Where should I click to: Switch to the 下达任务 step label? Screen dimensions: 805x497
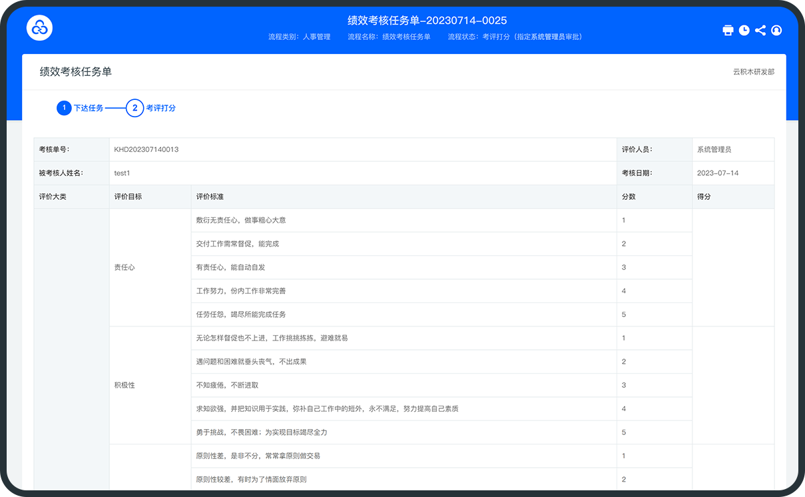click(89, 108)
